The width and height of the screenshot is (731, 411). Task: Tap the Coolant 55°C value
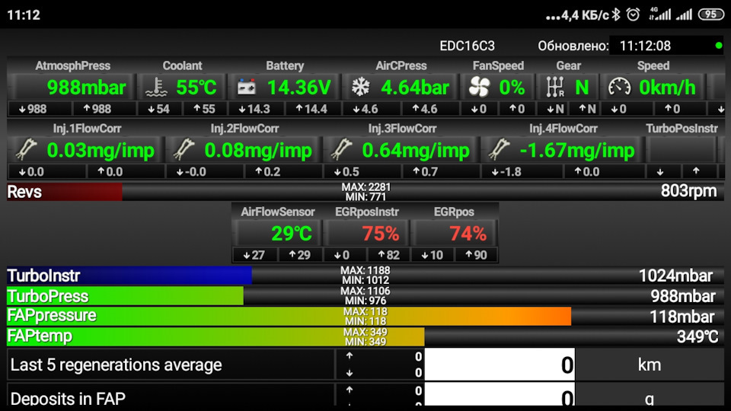[x=196, y=87]
